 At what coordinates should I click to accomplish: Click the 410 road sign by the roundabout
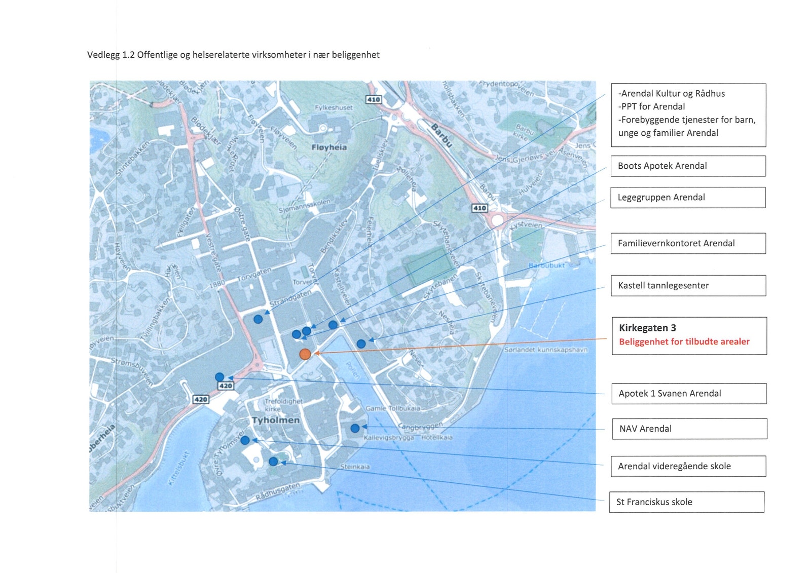click(x=480, y=208)
